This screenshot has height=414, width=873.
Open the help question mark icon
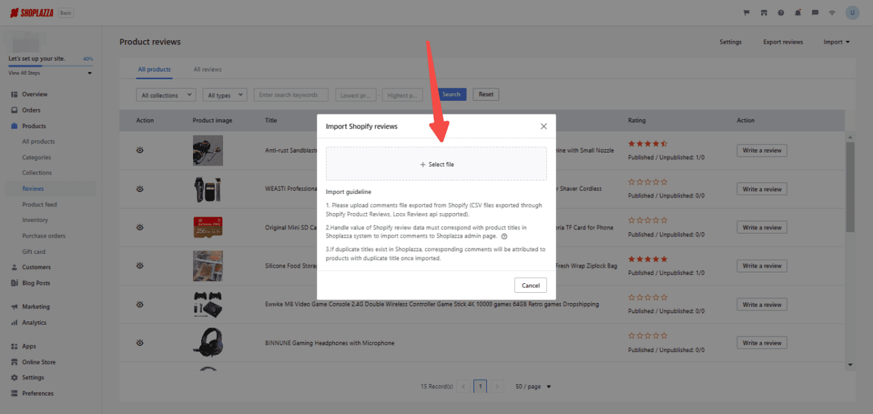point(780,13)
